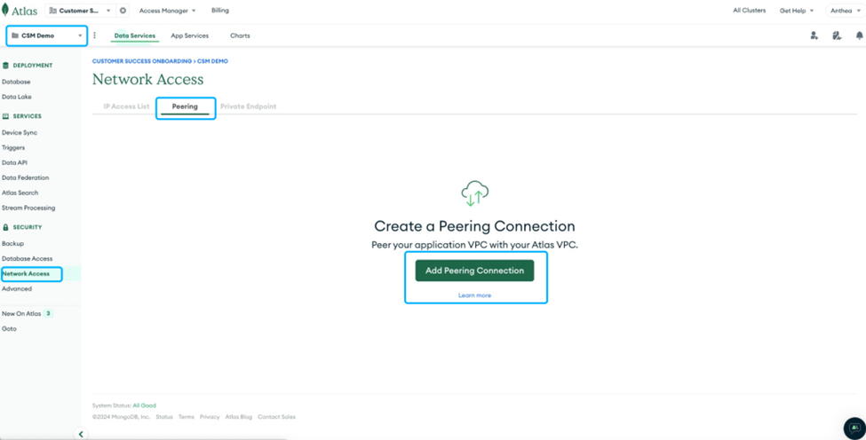Open the Learn more link
The width and height of the screenshot is (866, 440).
tap(474, 295)
